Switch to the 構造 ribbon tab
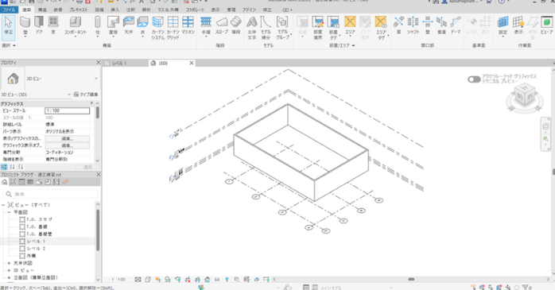 tap(42, 10)
